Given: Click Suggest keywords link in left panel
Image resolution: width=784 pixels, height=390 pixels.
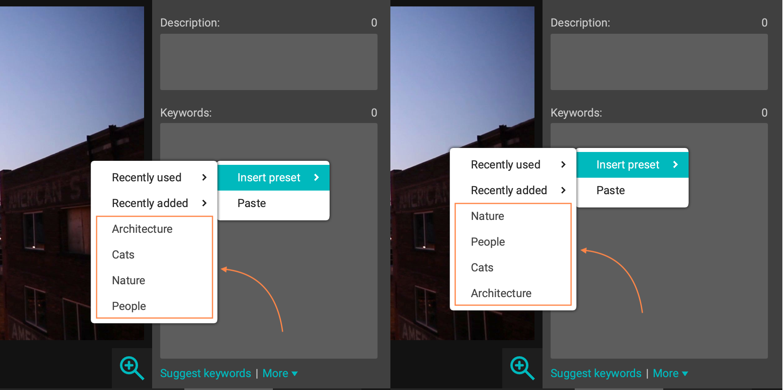Looking at the screenshot, I should pyautogui.click(x=205, y=373).
